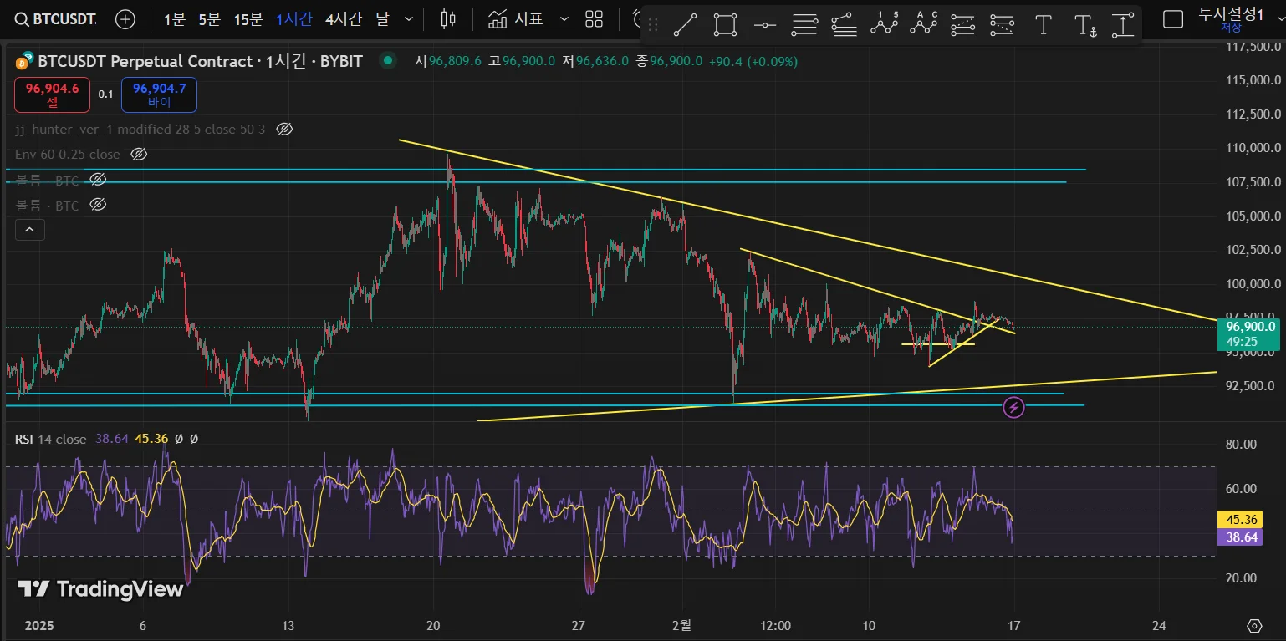Click the compare symbol plus icon

click(x=125, y=19)
